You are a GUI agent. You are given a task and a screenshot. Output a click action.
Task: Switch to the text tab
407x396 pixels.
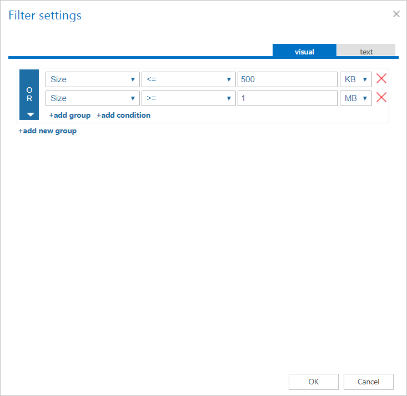pyautogui.click(x=366, y=50)
